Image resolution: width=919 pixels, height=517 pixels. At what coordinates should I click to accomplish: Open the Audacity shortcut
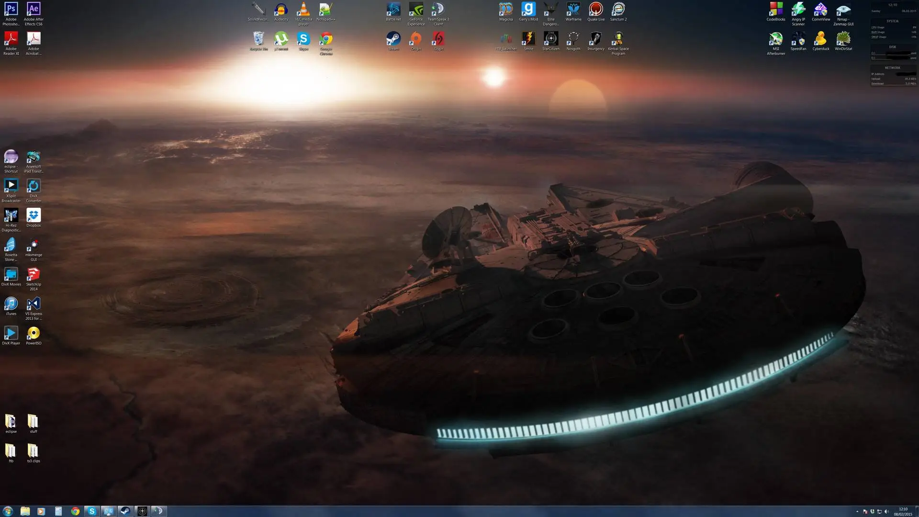coord(281,12)
